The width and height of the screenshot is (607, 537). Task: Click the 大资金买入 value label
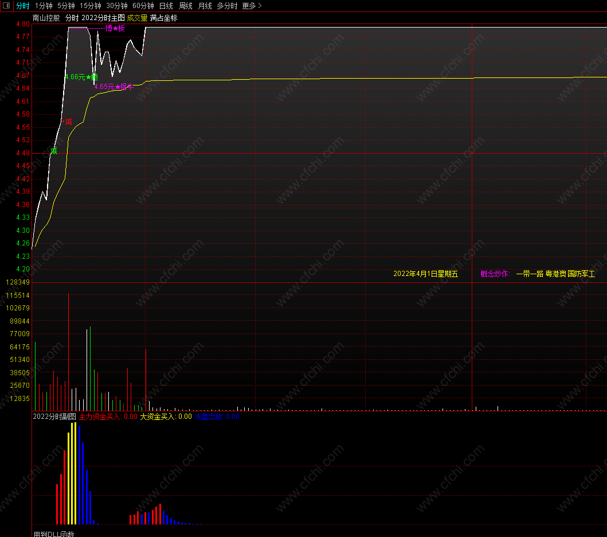166,417
